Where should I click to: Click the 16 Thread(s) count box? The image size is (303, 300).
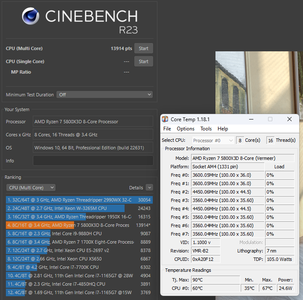[x=270, y=141]
